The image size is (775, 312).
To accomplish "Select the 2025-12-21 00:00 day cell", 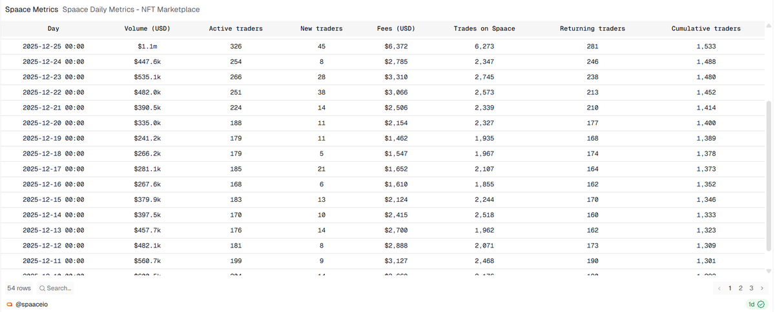I will (x=53, y=108).
